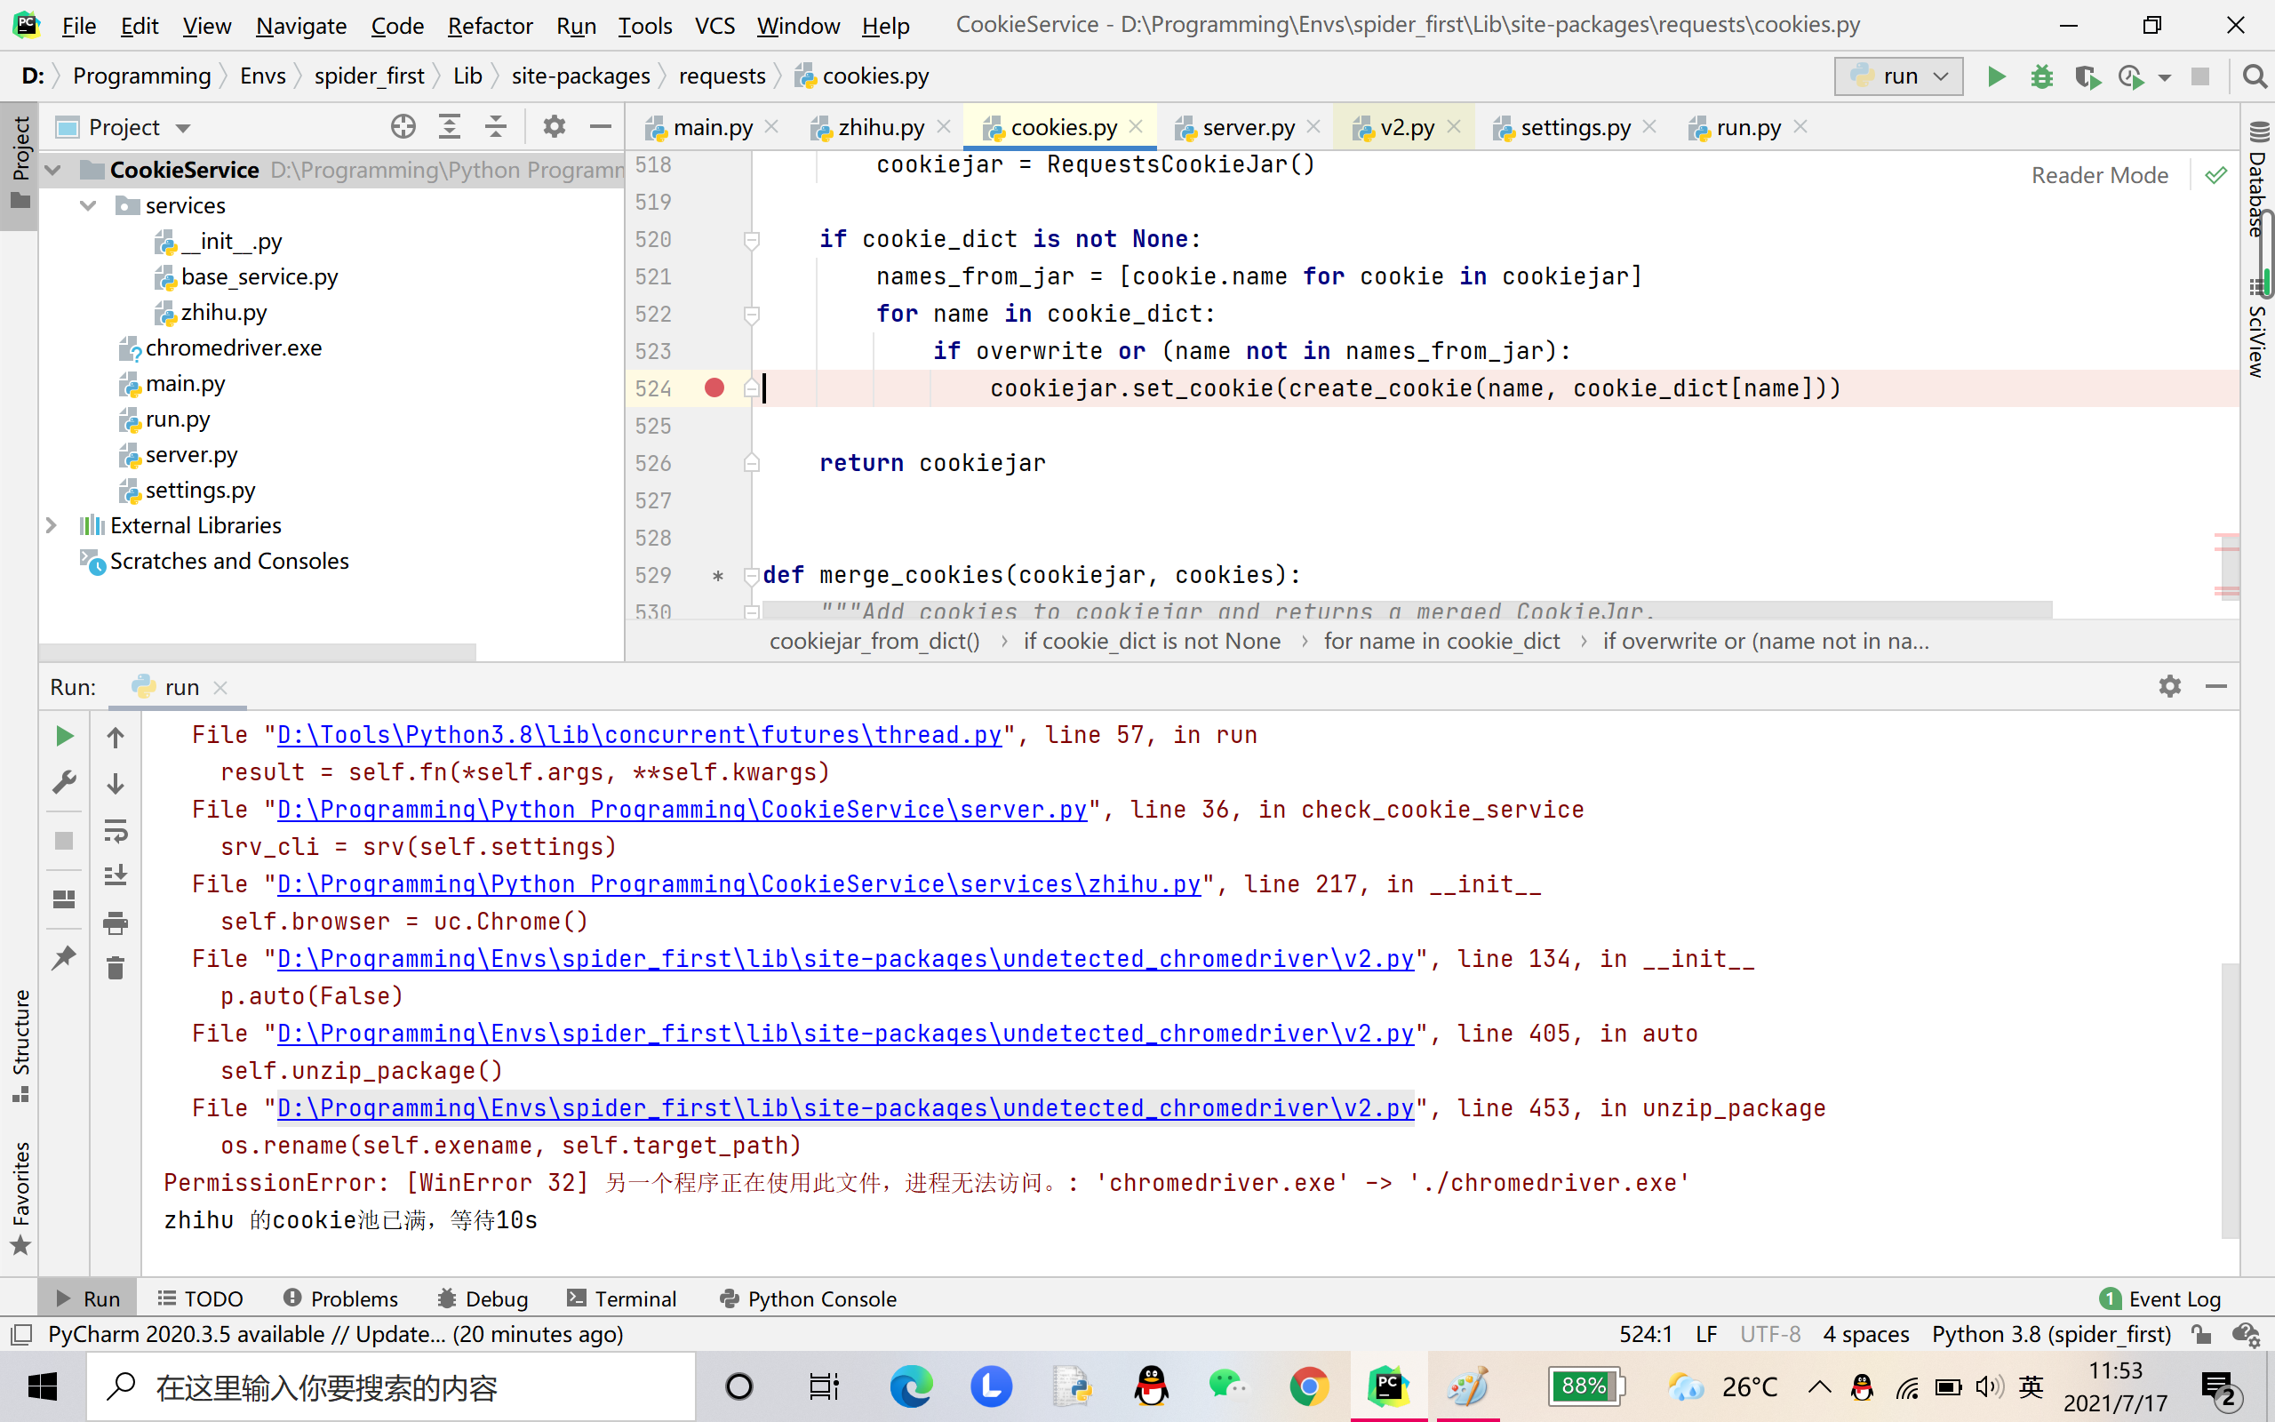Click Select Opened File crosshair icon
This screenshot has width=2275, height=1422.
click(x=403, y=127)
